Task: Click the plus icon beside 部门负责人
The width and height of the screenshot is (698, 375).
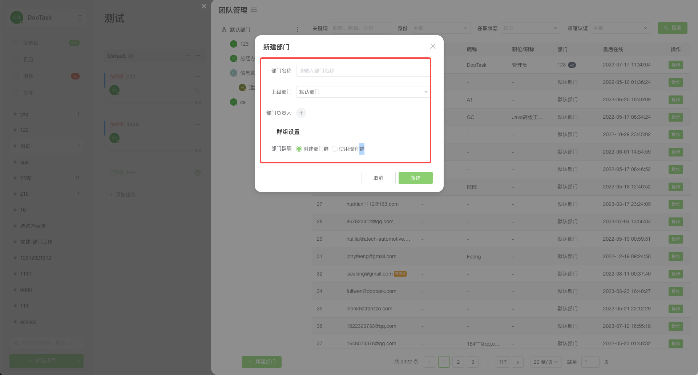Action: pos(301,113)
